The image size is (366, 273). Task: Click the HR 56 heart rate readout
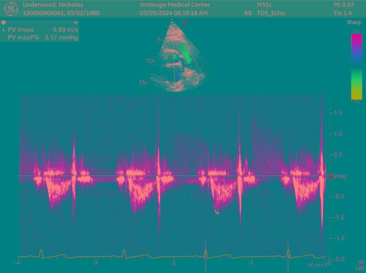(360, 265)
